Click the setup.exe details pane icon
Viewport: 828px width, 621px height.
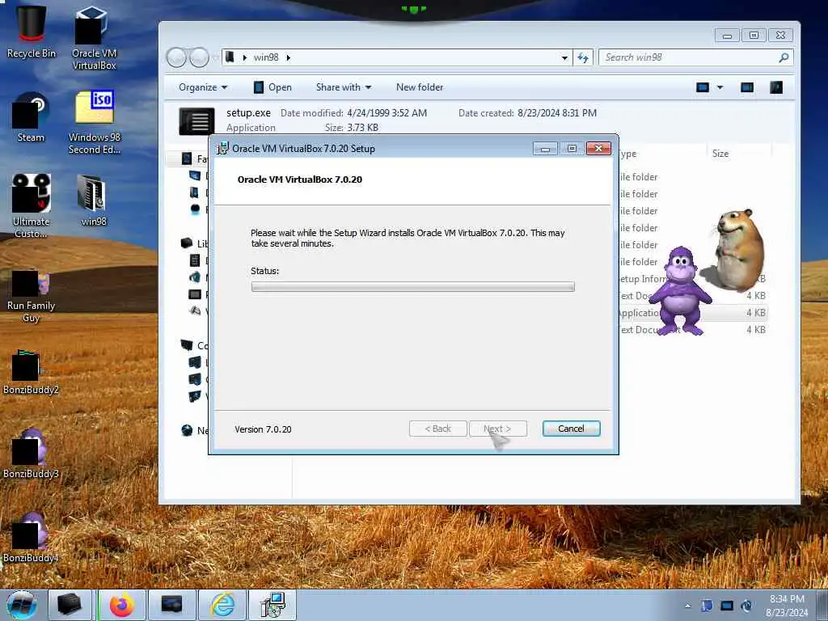[196, 120]
